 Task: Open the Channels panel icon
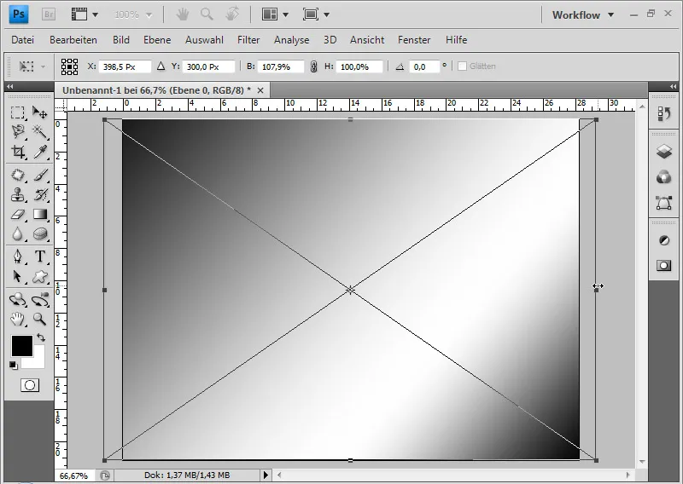click(x=664, y=177)
